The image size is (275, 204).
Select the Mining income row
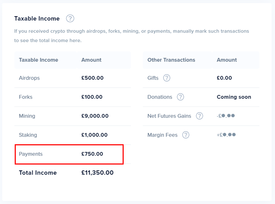pyautogui.click(x=27, y=116)
